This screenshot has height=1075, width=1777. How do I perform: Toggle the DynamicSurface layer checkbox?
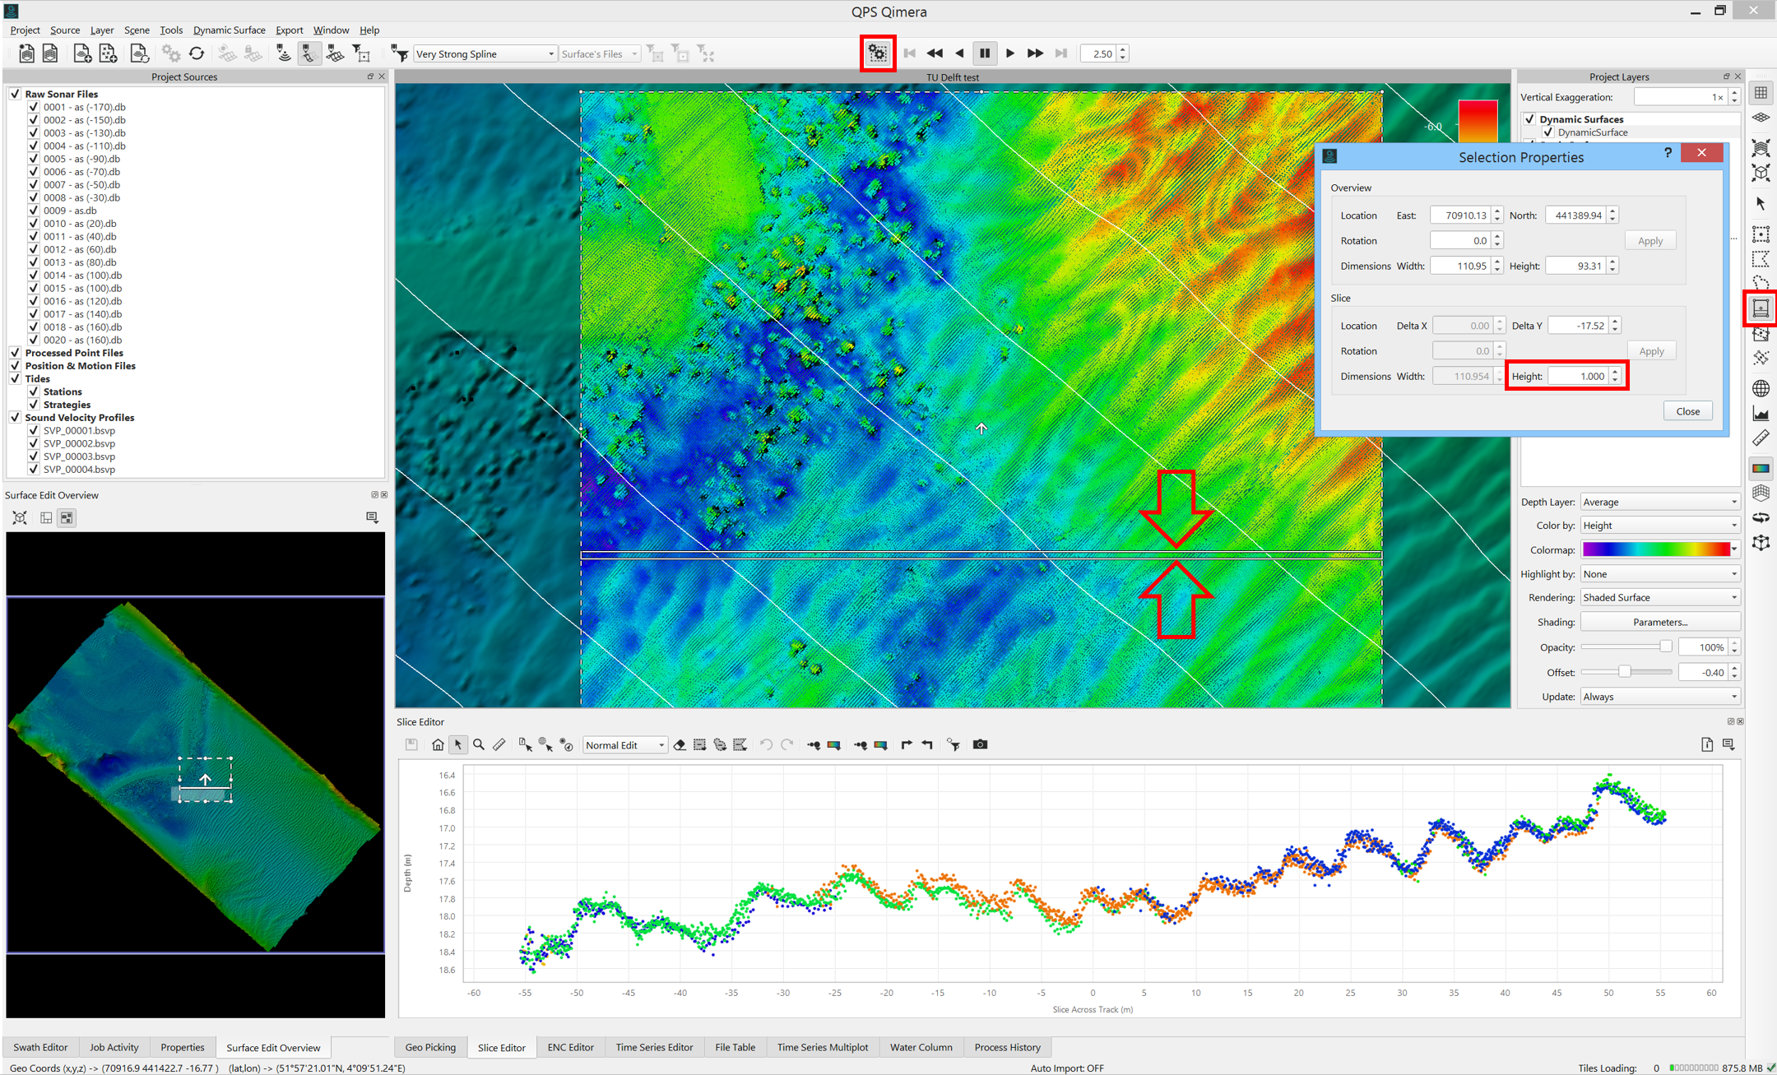click(1548, 132)
